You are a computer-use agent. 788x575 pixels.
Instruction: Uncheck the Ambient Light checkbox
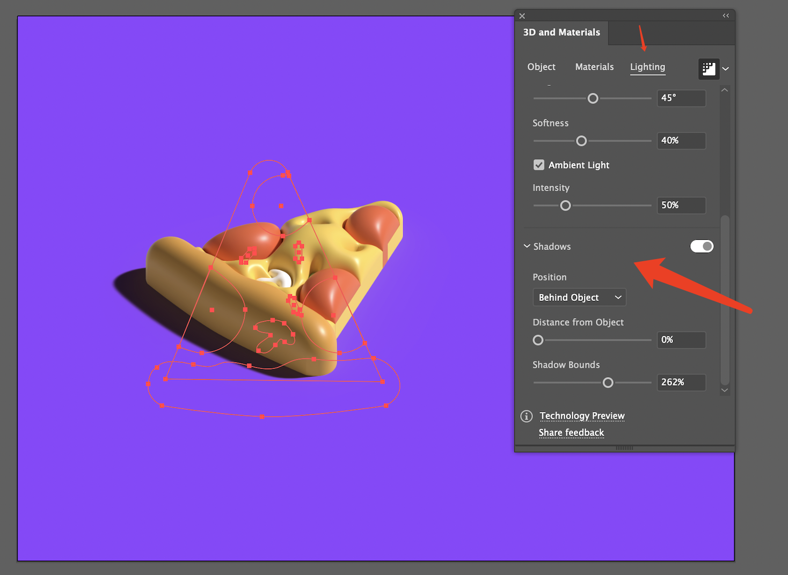(539, 165)
